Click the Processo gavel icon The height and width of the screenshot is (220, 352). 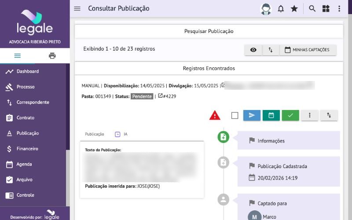point(9,87)
